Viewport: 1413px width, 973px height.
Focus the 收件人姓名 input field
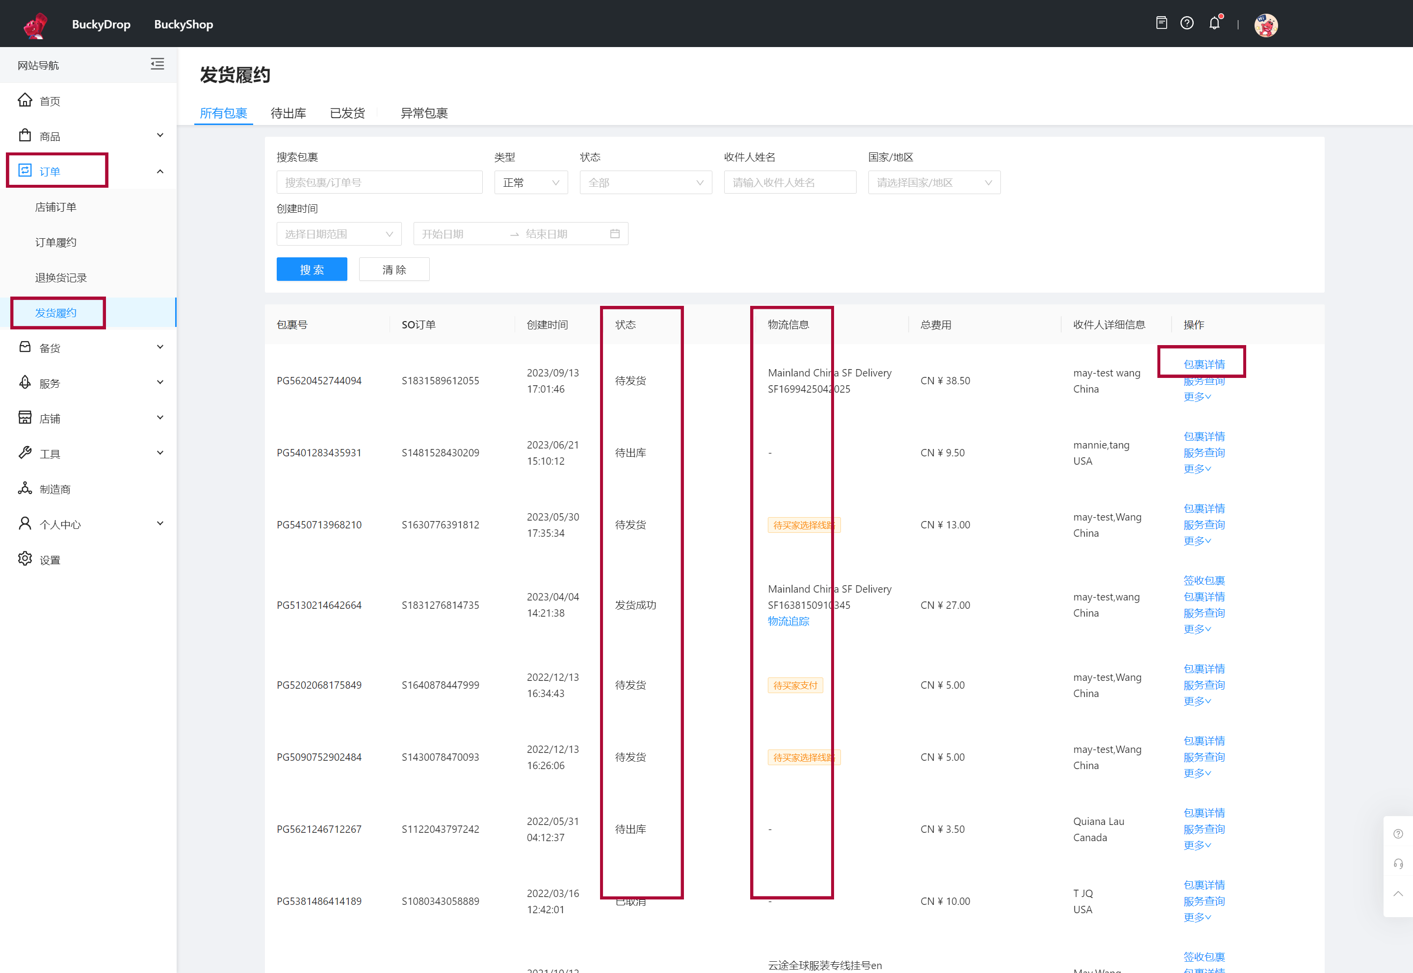790,182
